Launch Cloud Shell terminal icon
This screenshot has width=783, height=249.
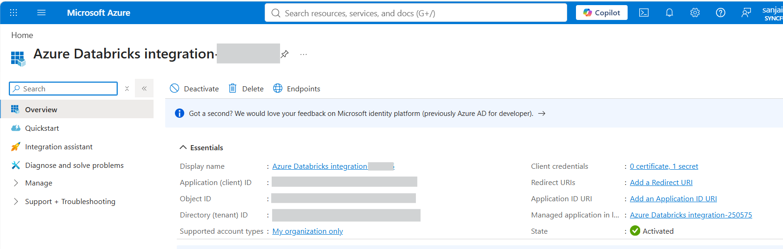[644, 13]
